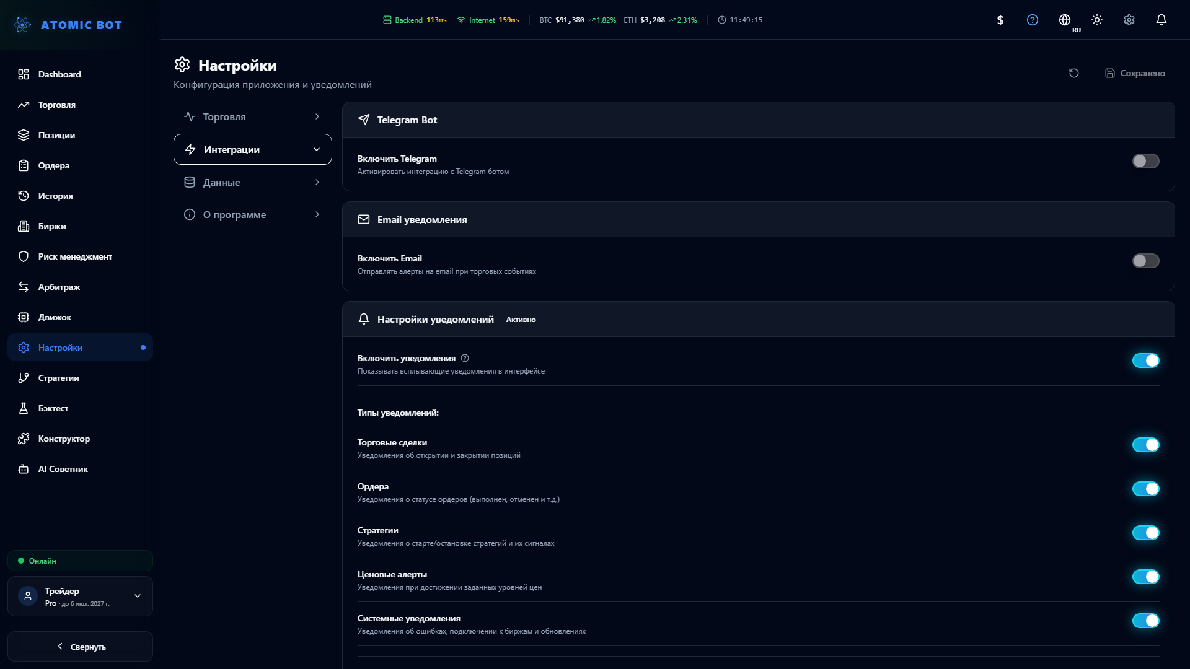Go to Dashboard in sidebar
The image size is (1190, 669).
point(80,74)
